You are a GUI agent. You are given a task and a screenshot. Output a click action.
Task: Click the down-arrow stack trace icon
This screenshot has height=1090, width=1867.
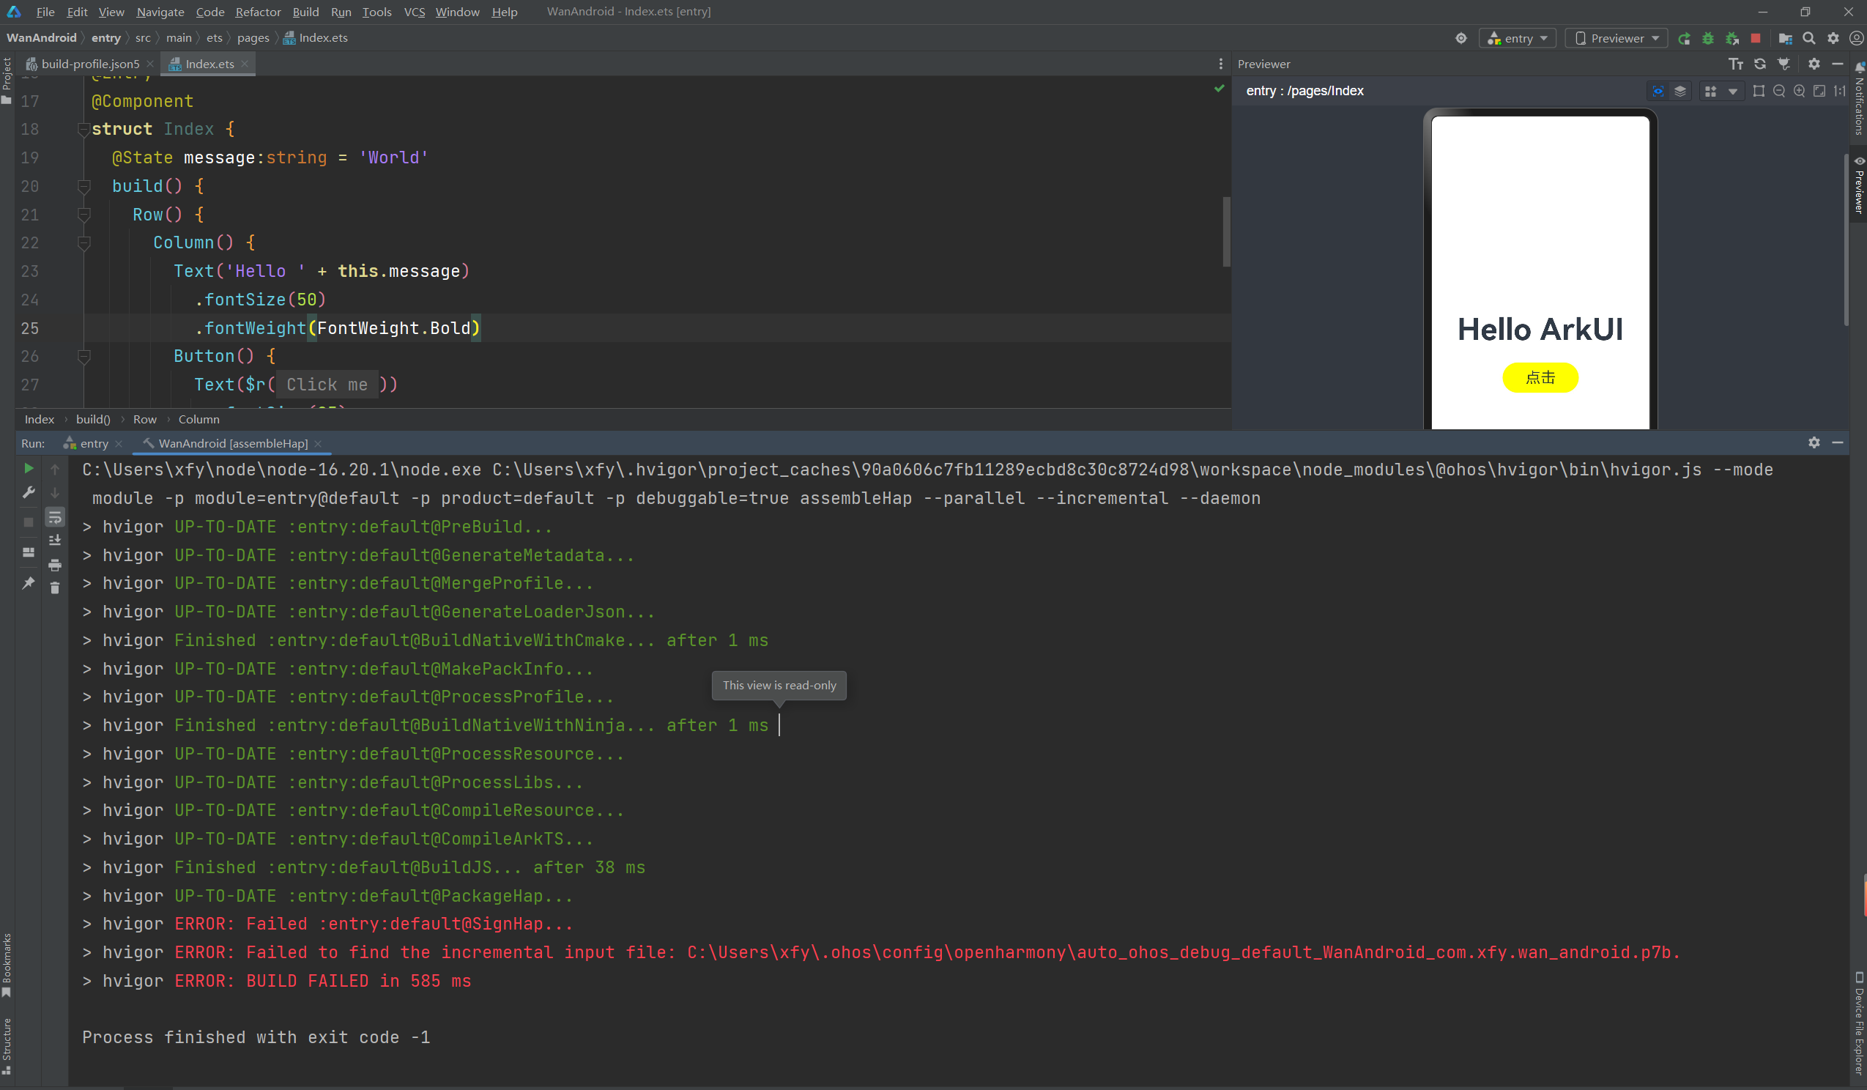pos(55,492)
